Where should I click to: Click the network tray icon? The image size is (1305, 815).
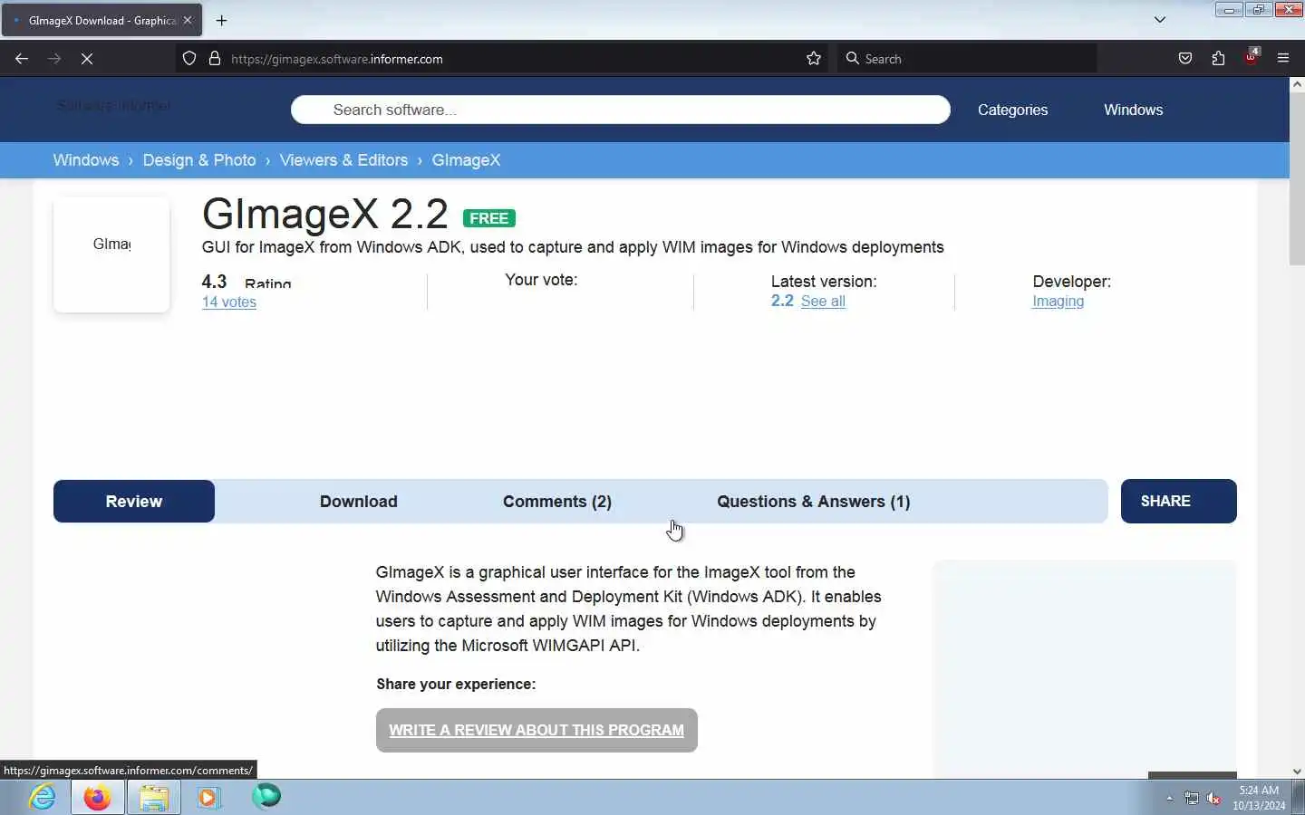point(1192,798)
